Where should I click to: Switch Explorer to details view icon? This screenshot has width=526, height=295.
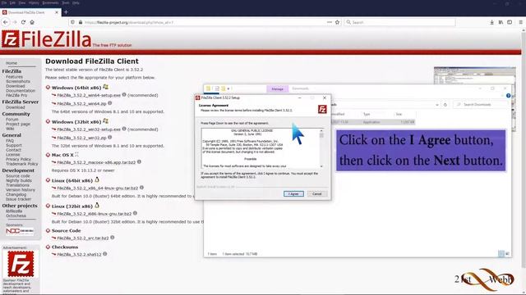501,254
